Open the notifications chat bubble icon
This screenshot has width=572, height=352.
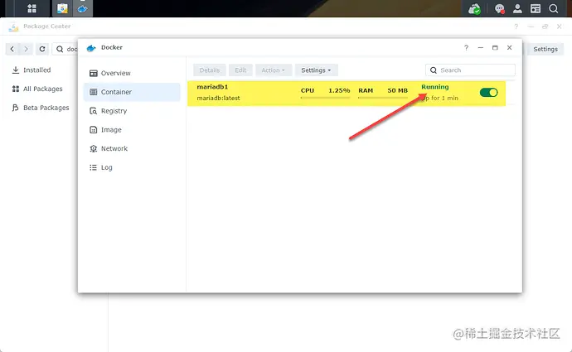pos(499,9)
